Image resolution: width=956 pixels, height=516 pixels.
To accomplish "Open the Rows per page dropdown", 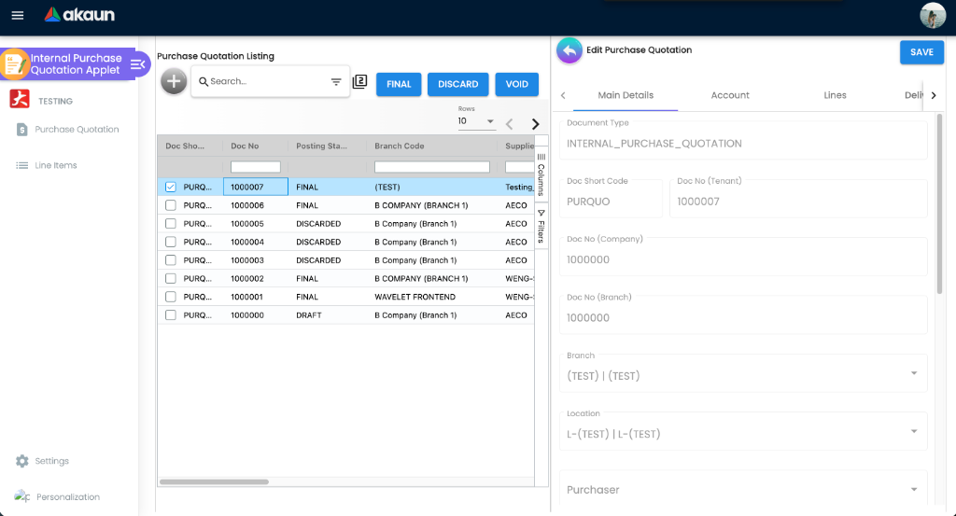I will pyautogui.click(x=476, y=121).
